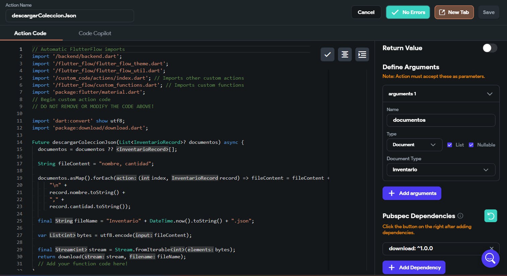The height and width of the screenshot is (276, 507).
Task: Open the Document Type dropdown showing inventario
Action: click(441, 170)
